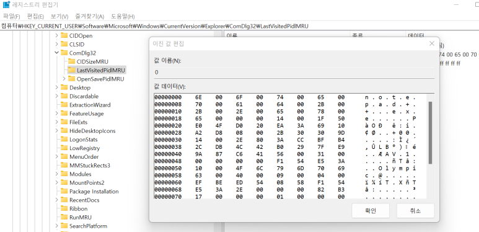Click the Desktop folder icon

coord(64,87)
